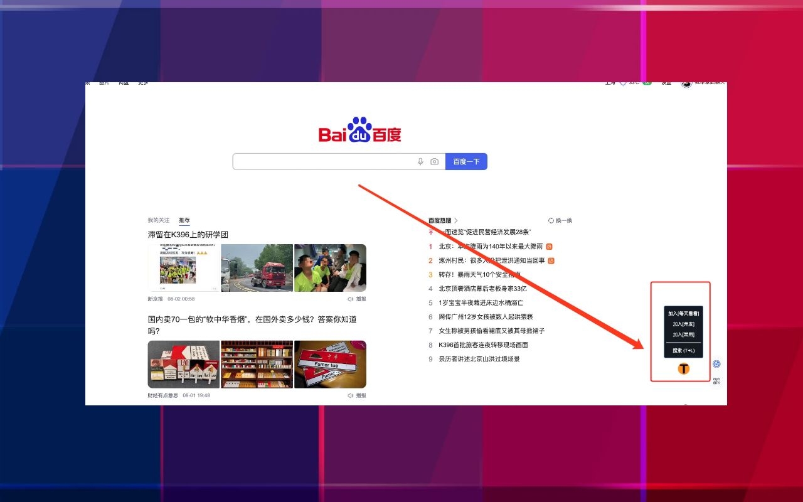Screen dimensions: 803x502
Task: Click the timestamp 08-01 19:48
Action: coord(196,396)
